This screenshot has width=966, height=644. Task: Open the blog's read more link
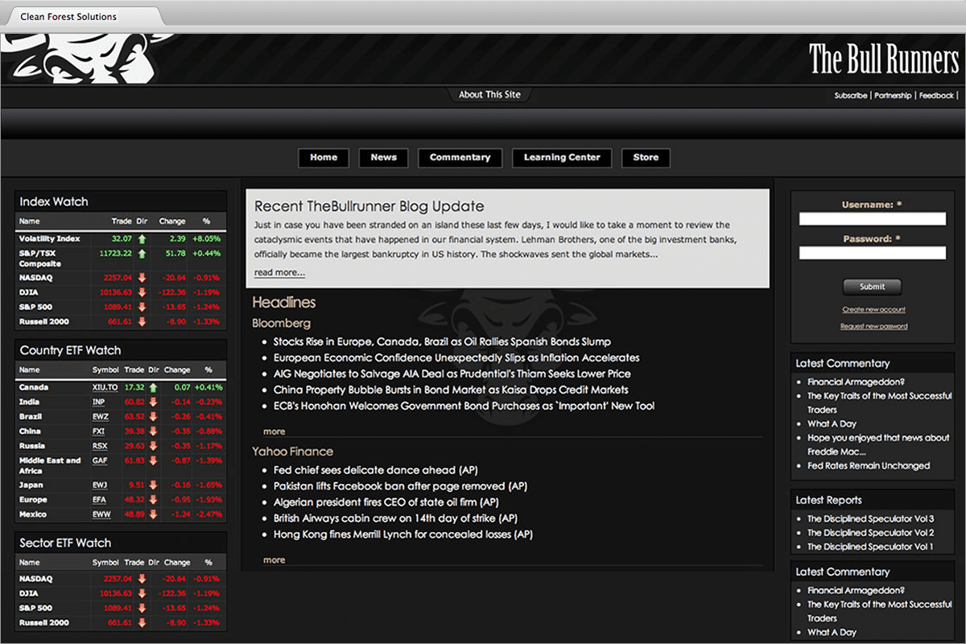coord(279,273)
